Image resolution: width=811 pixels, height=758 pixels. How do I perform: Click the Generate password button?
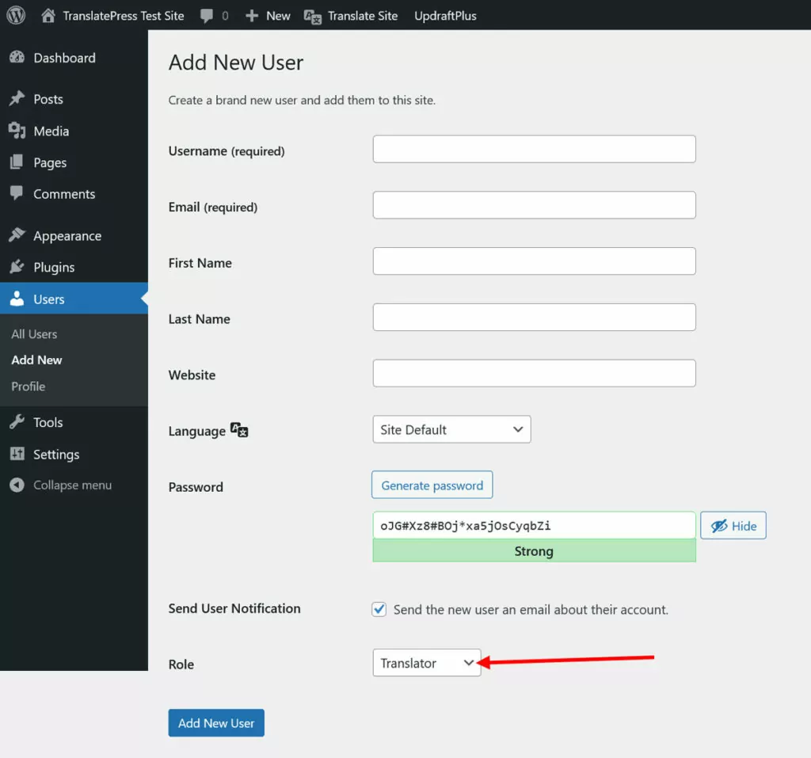432,486
